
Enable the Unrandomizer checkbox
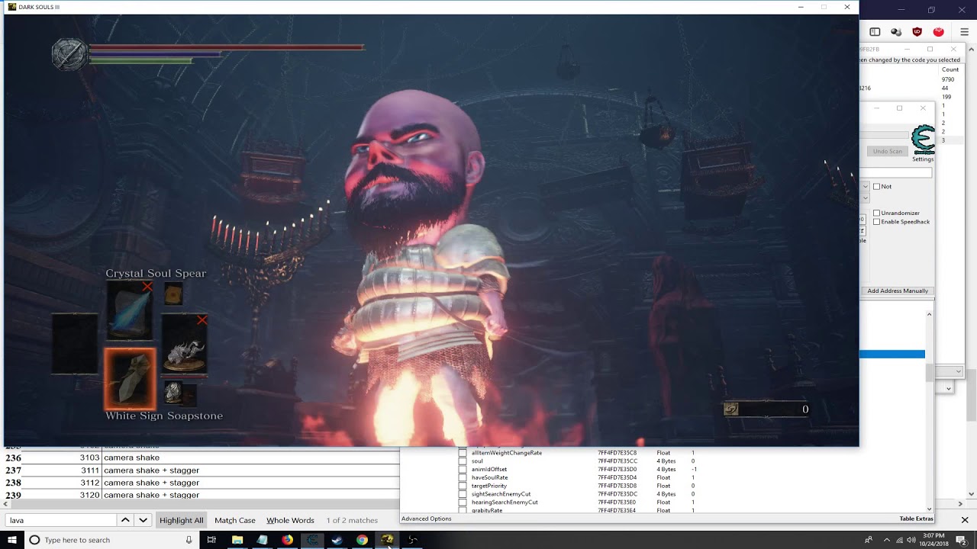[877, 213]
